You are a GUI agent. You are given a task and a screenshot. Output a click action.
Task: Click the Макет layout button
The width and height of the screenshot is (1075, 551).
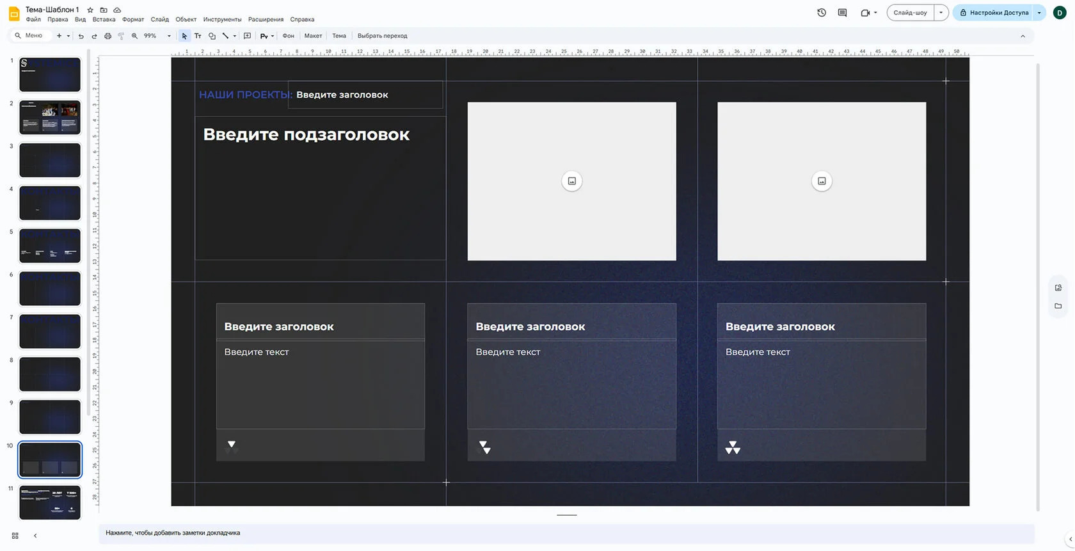[x=313, y=36]
